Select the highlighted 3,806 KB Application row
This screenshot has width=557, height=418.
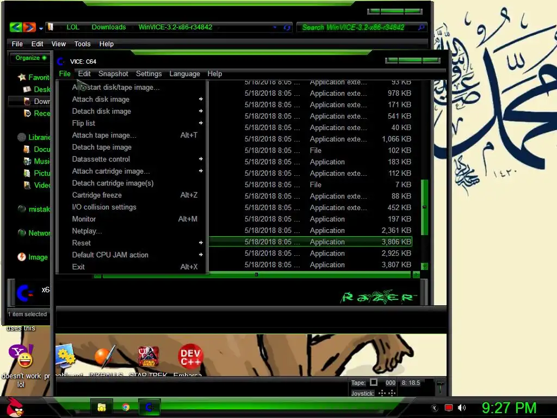coord(311,242)
